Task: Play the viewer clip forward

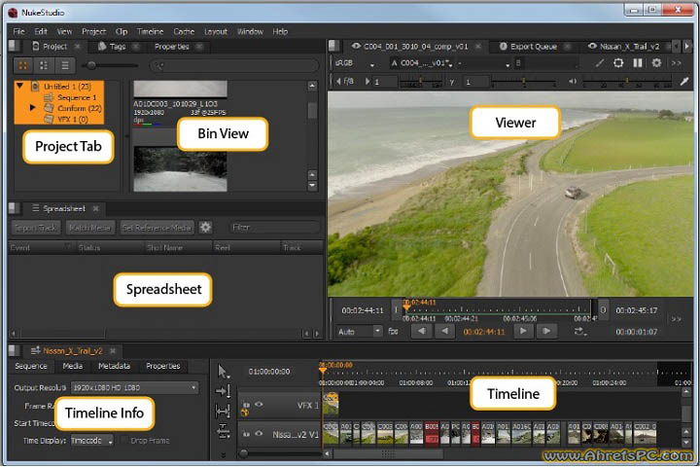Action: (x=523, y=331)
